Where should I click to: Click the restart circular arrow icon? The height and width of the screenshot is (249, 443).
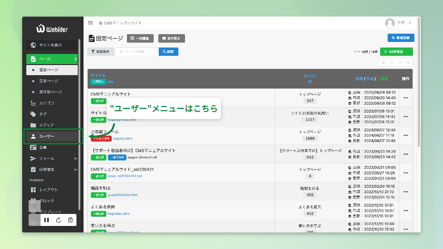[x=59, y=220]
